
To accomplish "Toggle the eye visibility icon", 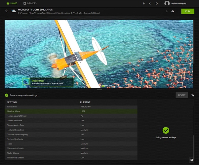I will pos(173,11).
